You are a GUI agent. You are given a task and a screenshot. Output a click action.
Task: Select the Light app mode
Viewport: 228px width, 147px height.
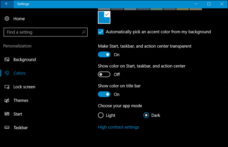coord(101,115)
